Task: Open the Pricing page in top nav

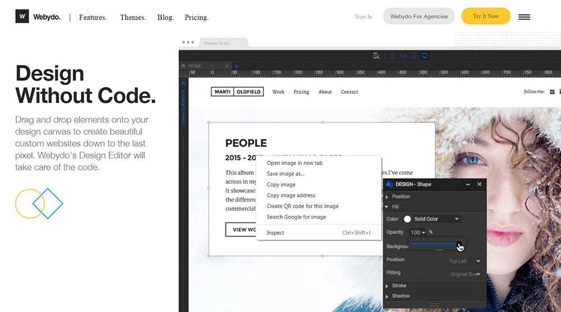Action: (x=196, y=17)
